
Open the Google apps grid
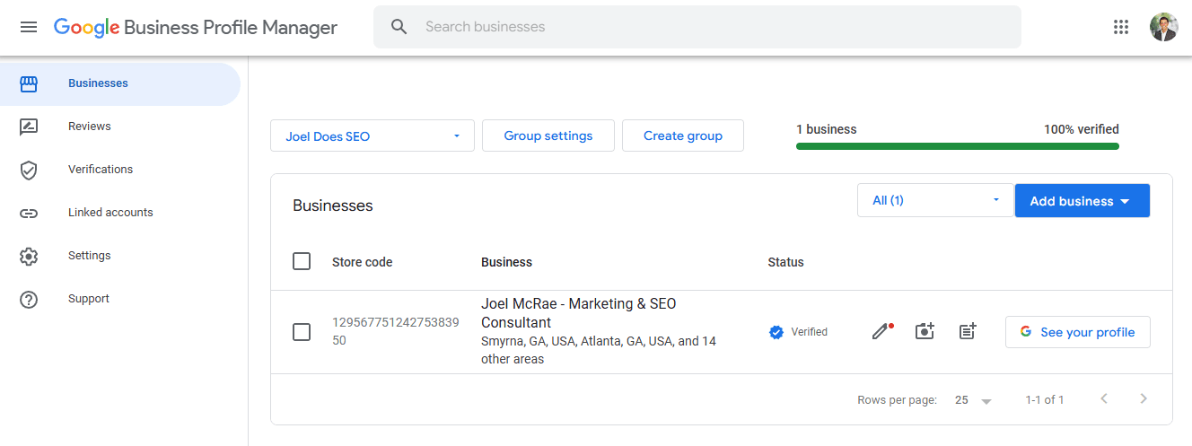1121,27
